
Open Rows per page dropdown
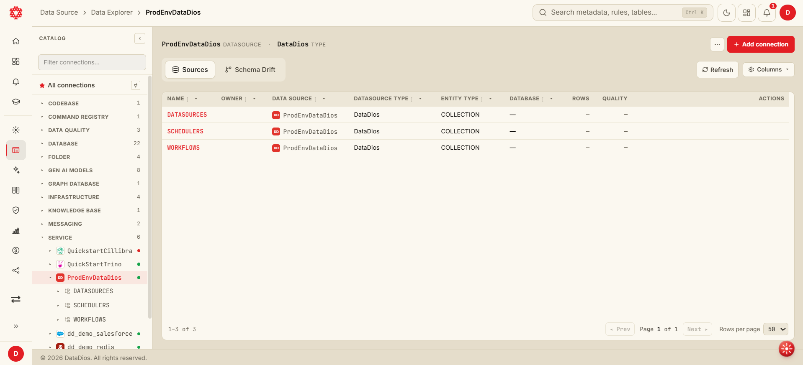click(x=775, y=329)
